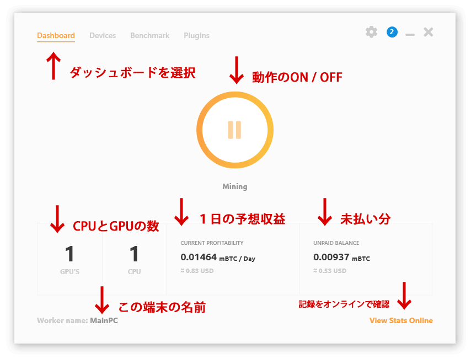Click the Mining status label
Screen dimensions: 471x359
[x=234, y=186]
